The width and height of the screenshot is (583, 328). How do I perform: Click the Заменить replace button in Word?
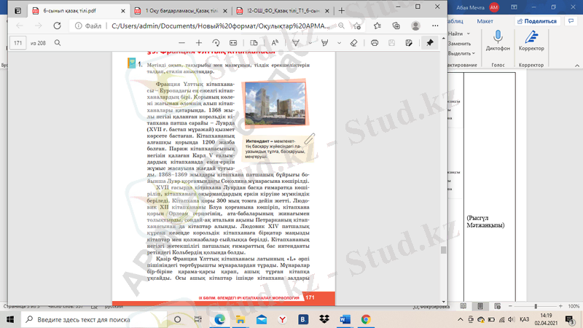coord(459,44)
